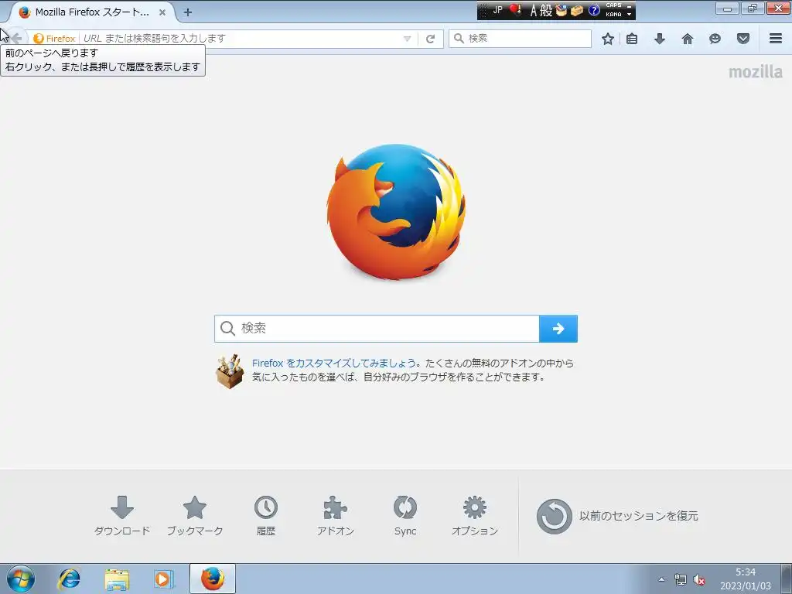Open the IME bar options dropdown arrow
The width and height of the screenshot is (792, 594).
(x=630, y=15)
